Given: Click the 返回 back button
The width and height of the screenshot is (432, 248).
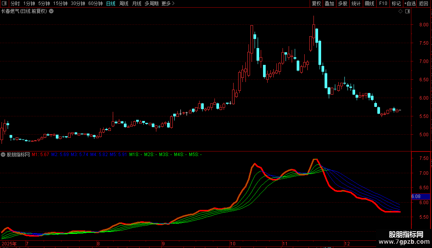Looking at the screenshot, I should coord(424,3).
